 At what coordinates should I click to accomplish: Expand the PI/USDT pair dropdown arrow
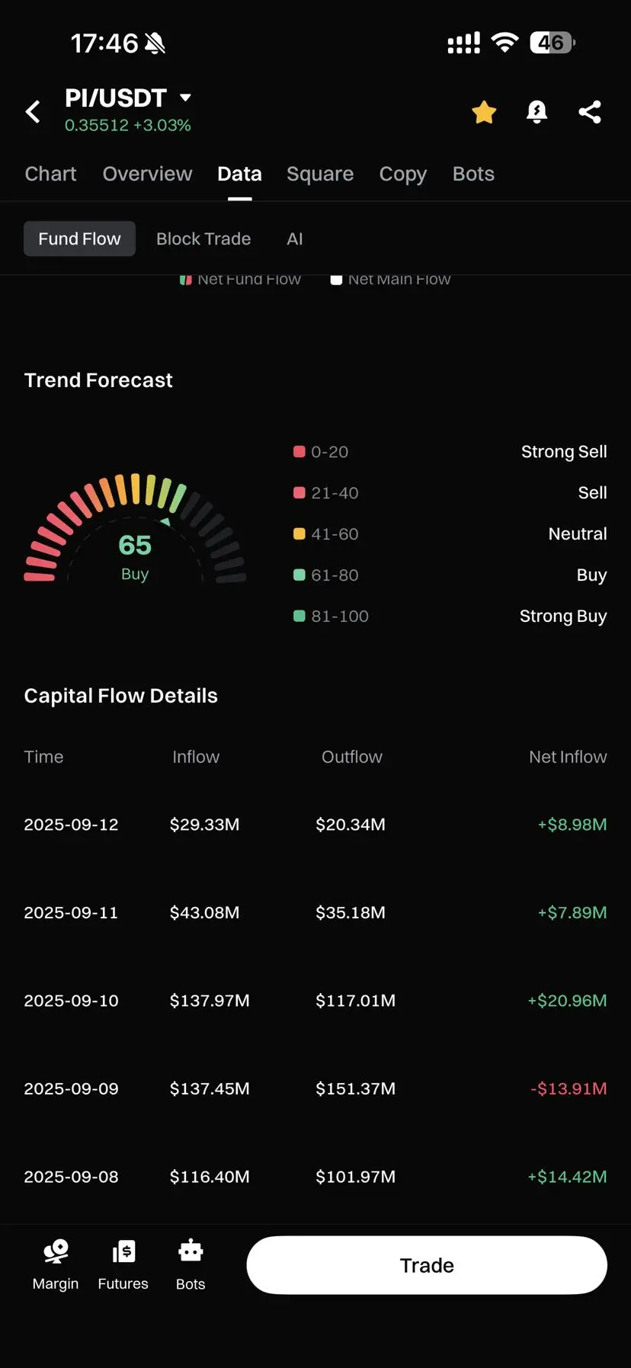coord(185,98)
